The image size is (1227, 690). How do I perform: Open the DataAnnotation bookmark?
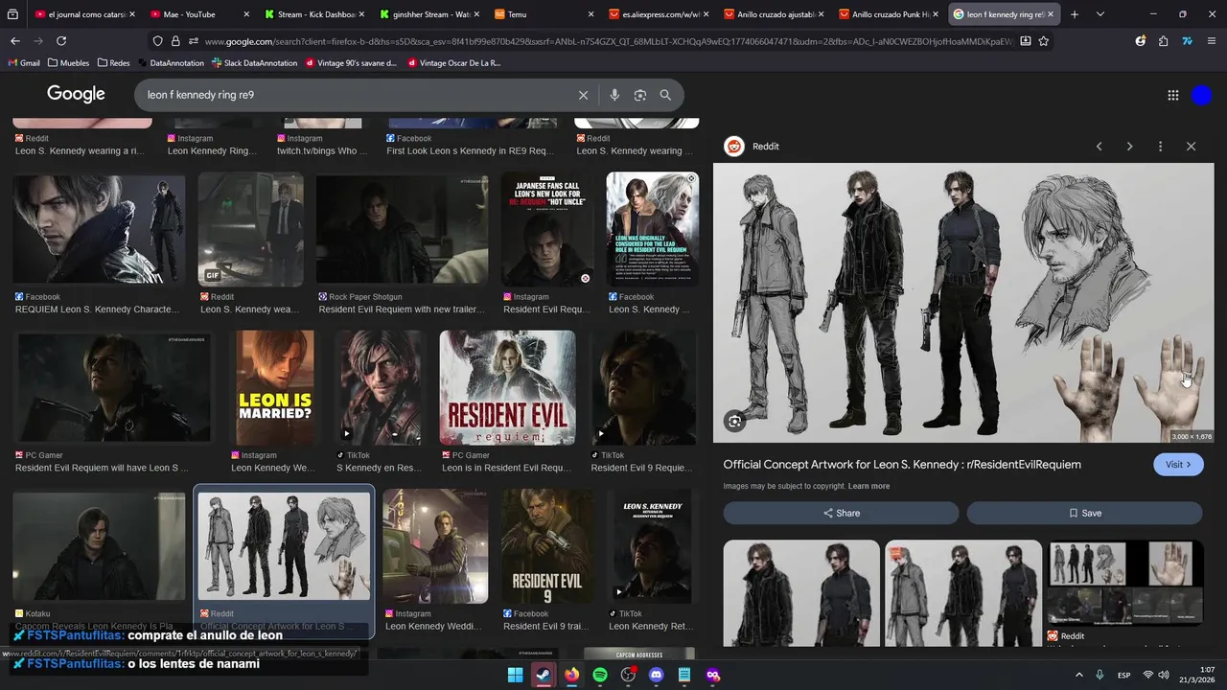pyautogui.click(x=171, y=63)
